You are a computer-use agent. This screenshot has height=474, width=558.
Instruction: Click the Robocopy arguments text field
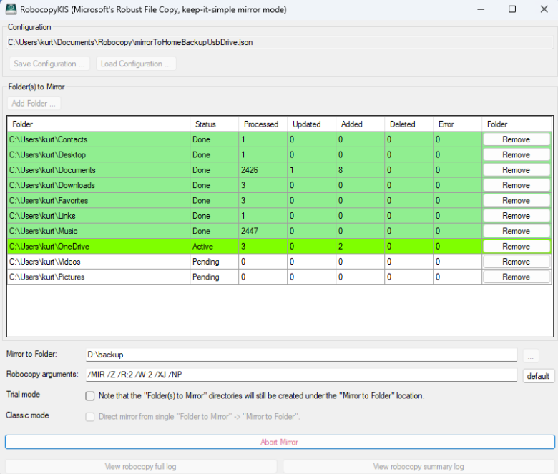(300, 375)
